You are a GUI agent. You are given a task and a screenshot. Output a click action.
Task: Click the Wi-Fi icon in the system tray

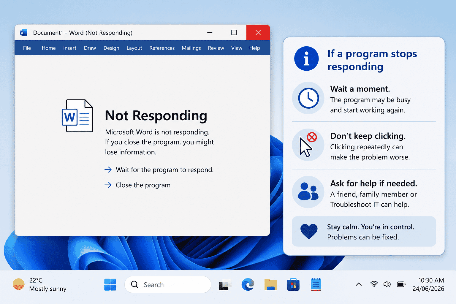pyautogui.click(x=374, y=284)
